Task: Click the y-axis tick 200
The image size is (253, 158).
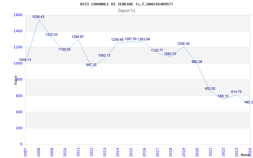Action: [x=19, y=128]
